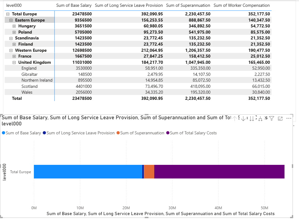The image size is (299, 220).
Task: Click the Total Europe axis label in chart
Action: (x=20, y=172)
